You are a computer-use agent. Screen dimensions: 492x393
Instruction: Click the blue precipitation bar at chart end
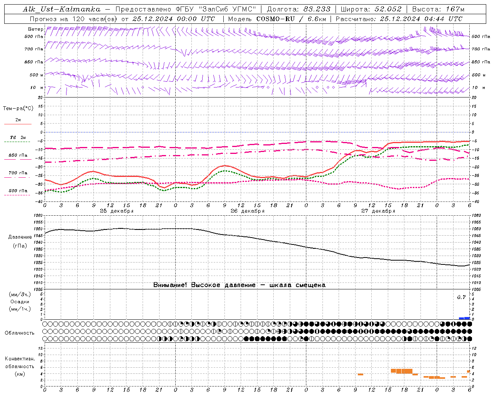point(464,318)
